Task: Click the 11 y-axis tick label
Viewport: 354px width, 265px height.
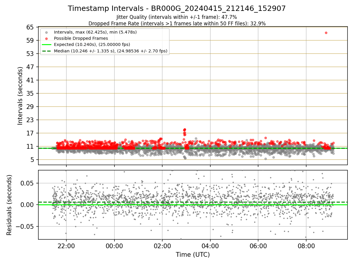Action: [30, 146]
